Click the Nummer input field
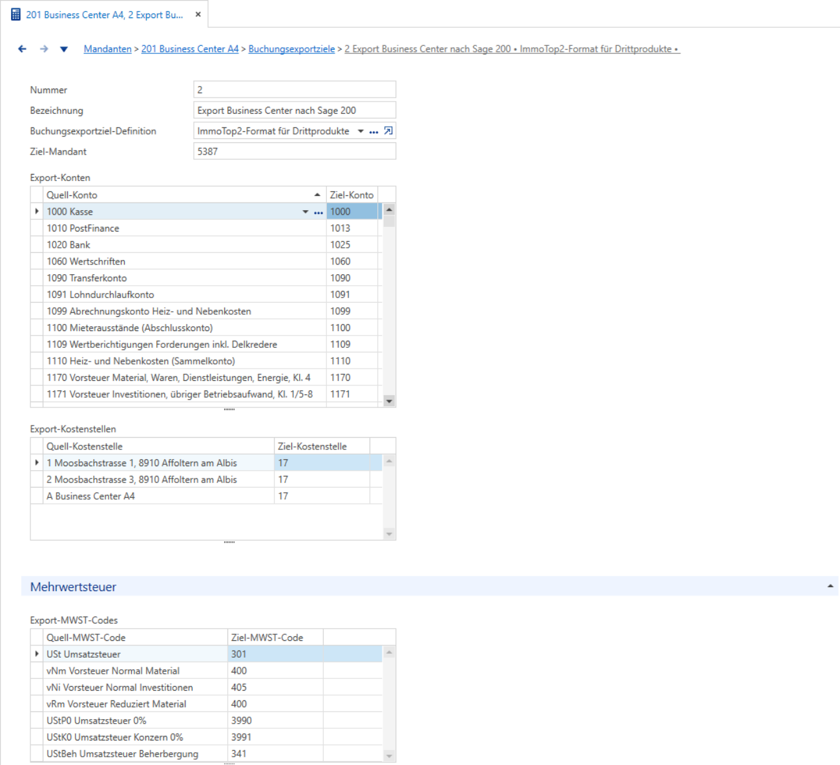Screen dimensions: 840x765 295,90
